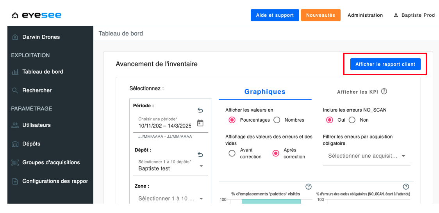Select the Pourcentages radio button
Image resolution: width=439 pixels, height=213 pixels.
232,120
